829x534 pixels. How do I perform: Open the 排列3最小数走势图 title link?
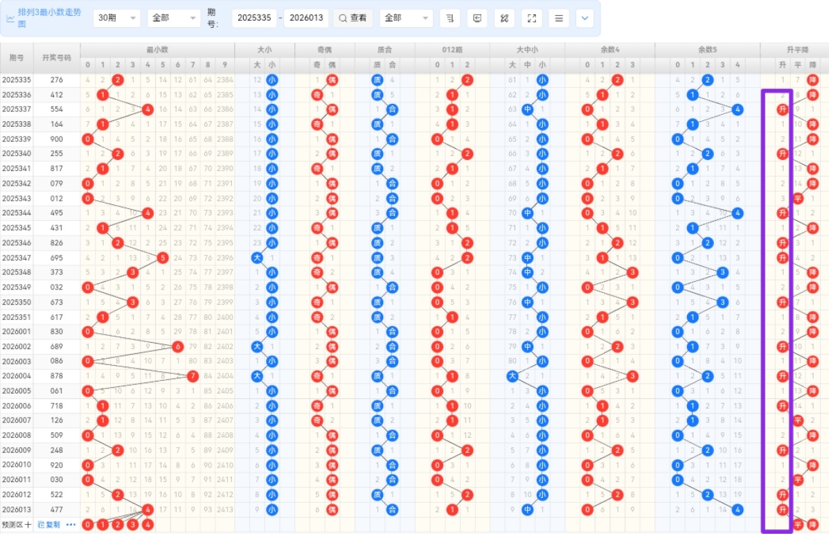click(x=50, y=17)
